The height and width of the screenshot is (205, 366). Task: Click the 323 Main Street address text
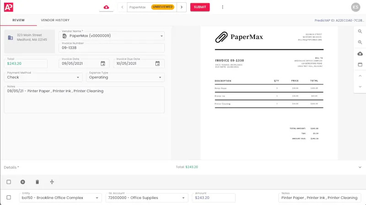(29, 35)
